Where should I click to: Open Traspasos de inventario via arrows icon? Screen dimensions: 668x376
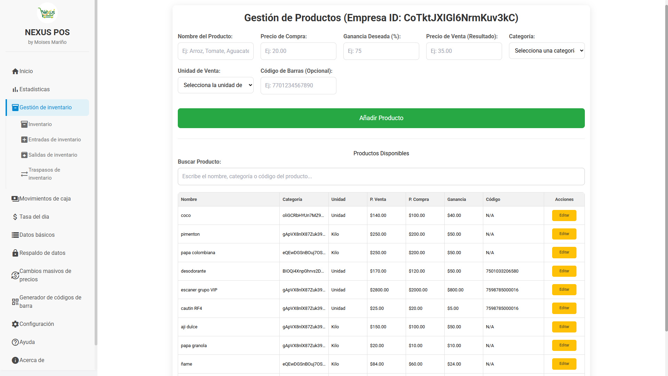click(x=23, y=174)
